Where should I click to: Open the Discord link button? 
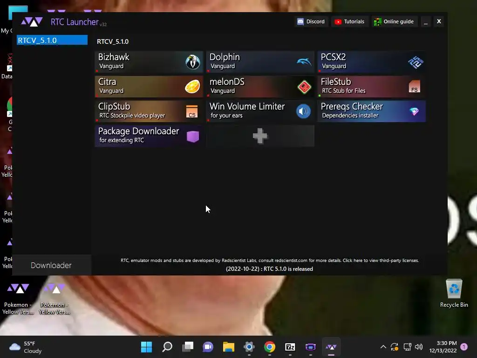(x=311, y=21)
